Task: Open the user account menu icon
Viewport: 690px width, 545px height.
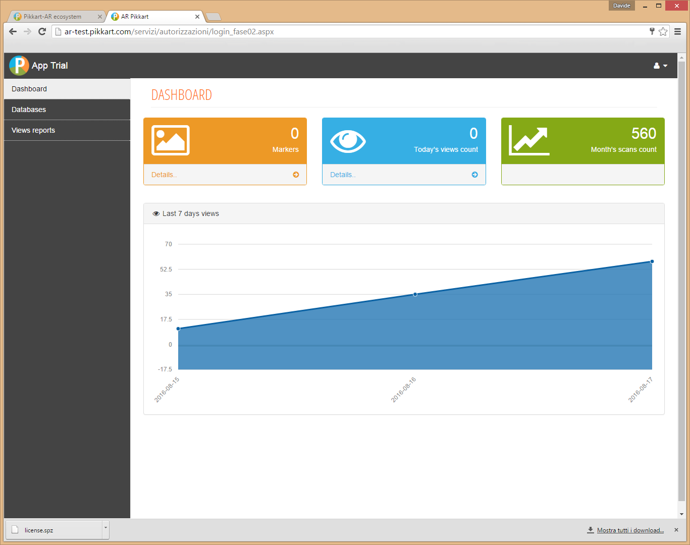Action: (660, 66)
